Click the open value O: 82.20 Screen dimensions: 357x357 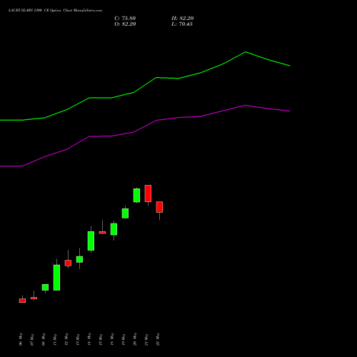[125, 24]
